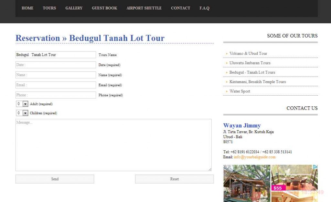This screenshot has height=202, width=331.
Task: Click the AdChoices icon on the advertisement
Action: [315, 167]
